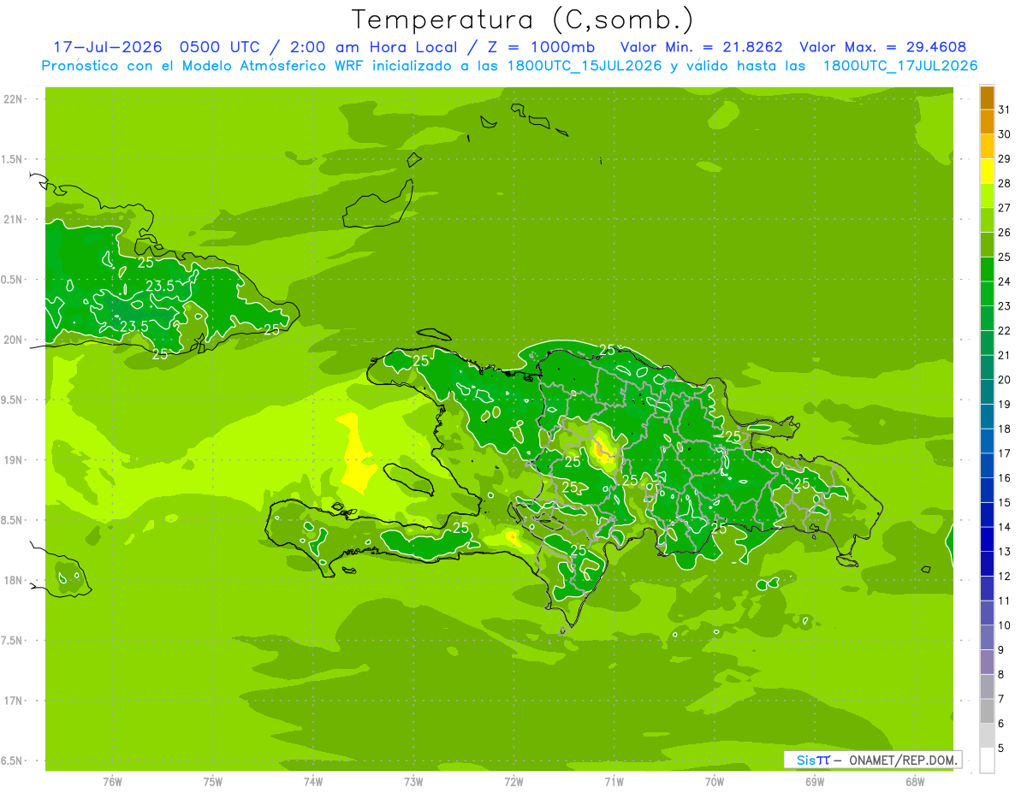Click the colorbar tick label "18"
This screenshot has height=793, width=1027.
[1004, 429]
